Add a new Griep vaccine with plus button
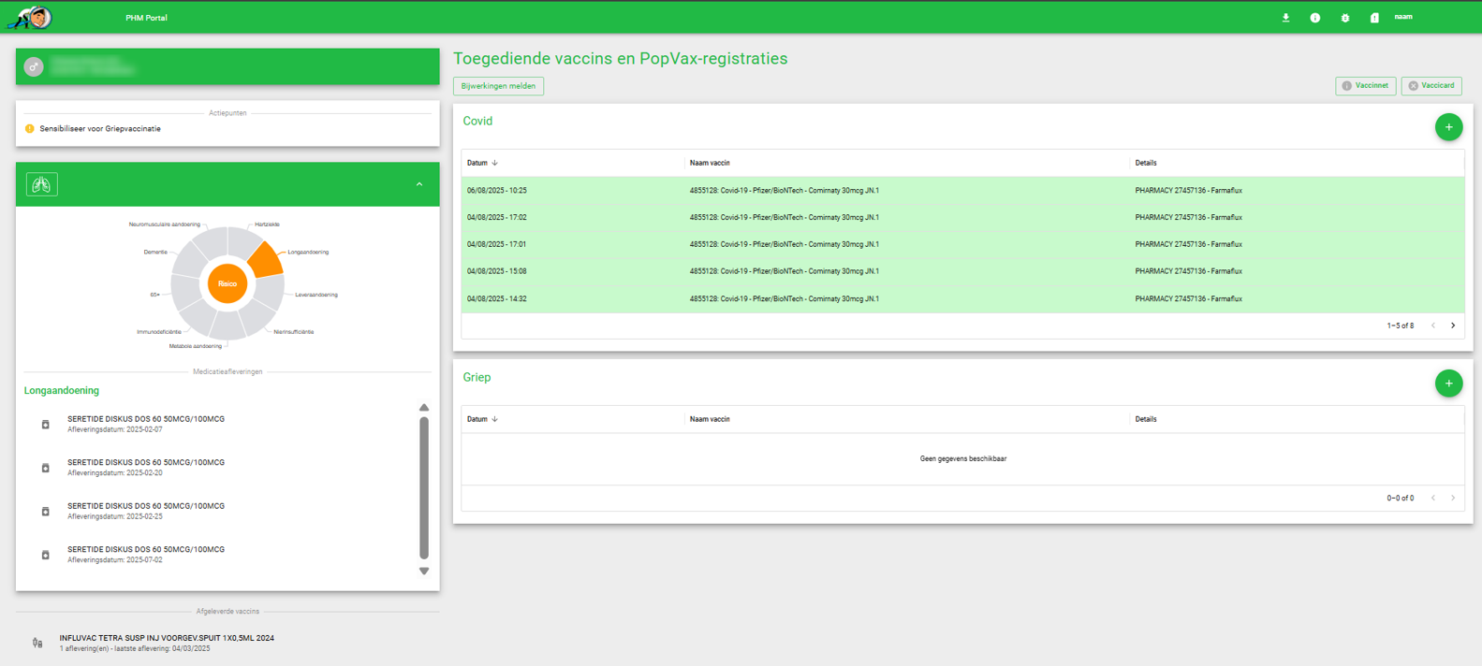1482x666 pixels. (1448, 384)
